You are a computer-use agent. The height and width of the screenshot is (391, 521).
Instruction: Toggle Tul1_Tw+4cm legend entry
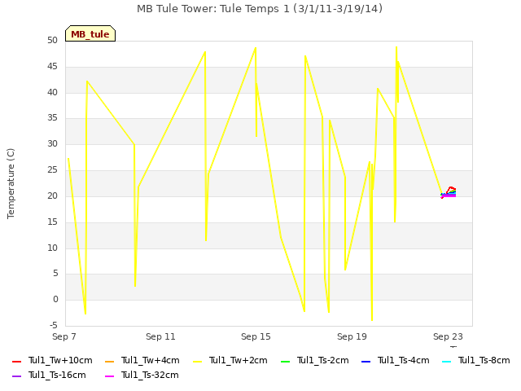pyautogui.click(x=142, y=360)
